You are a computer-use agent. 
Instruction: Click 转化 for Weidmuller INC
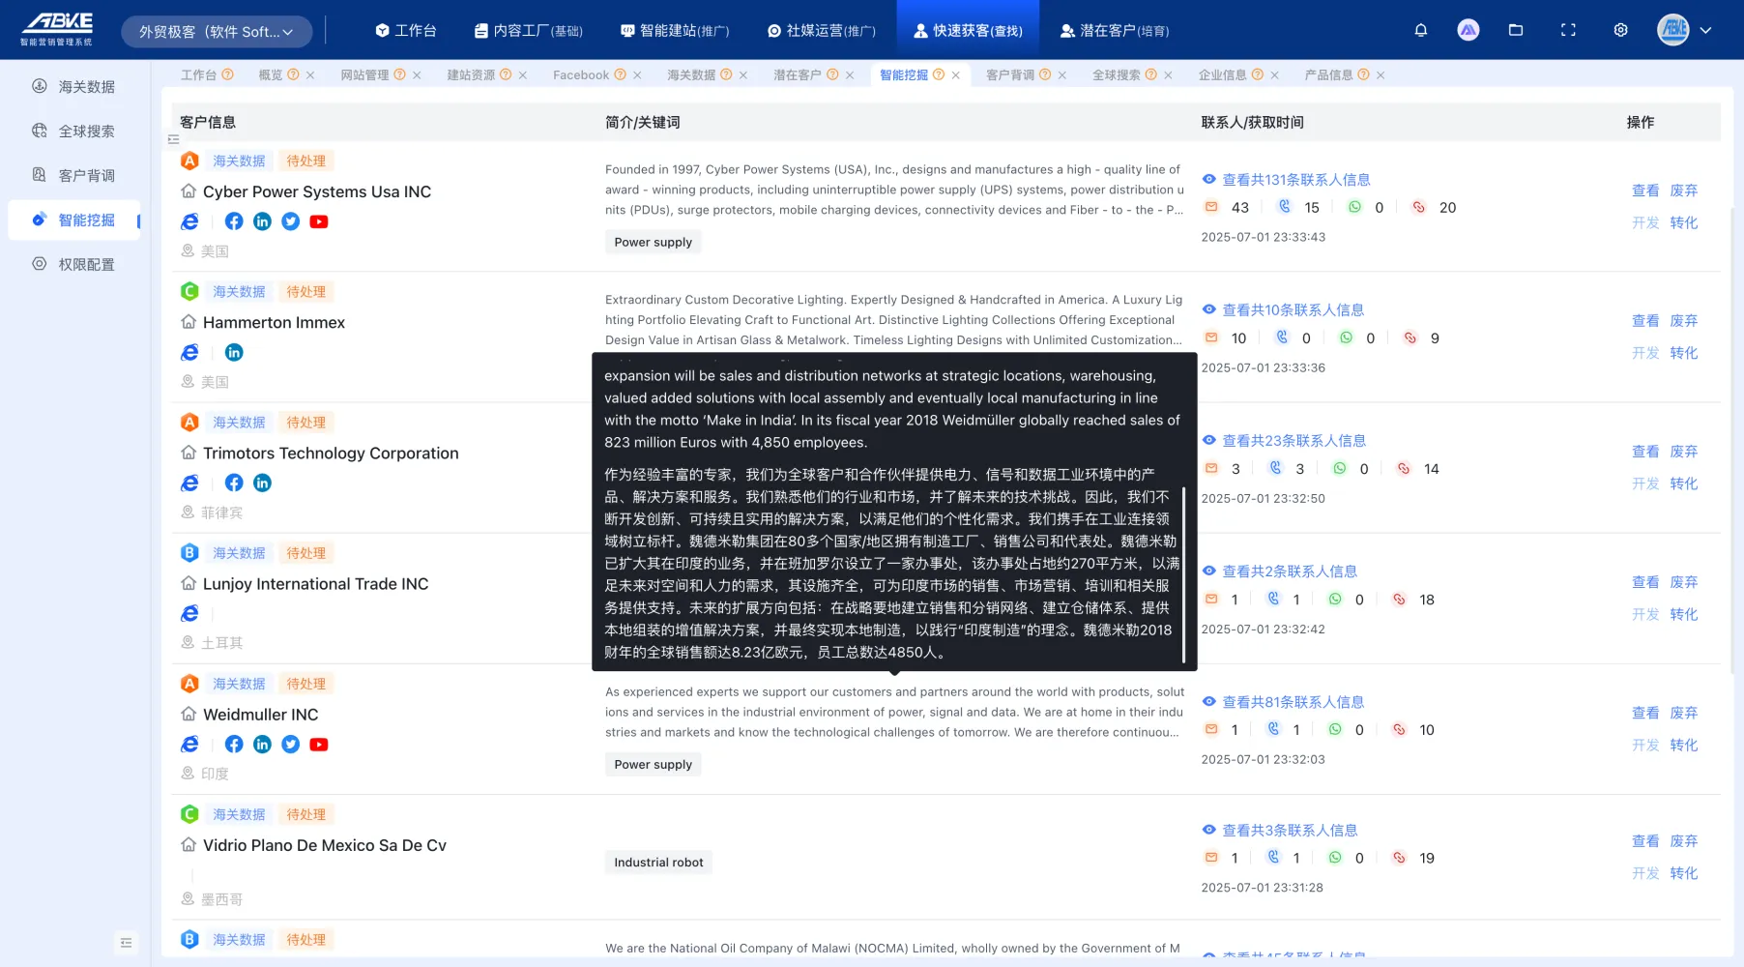[x=1684, y=745]
